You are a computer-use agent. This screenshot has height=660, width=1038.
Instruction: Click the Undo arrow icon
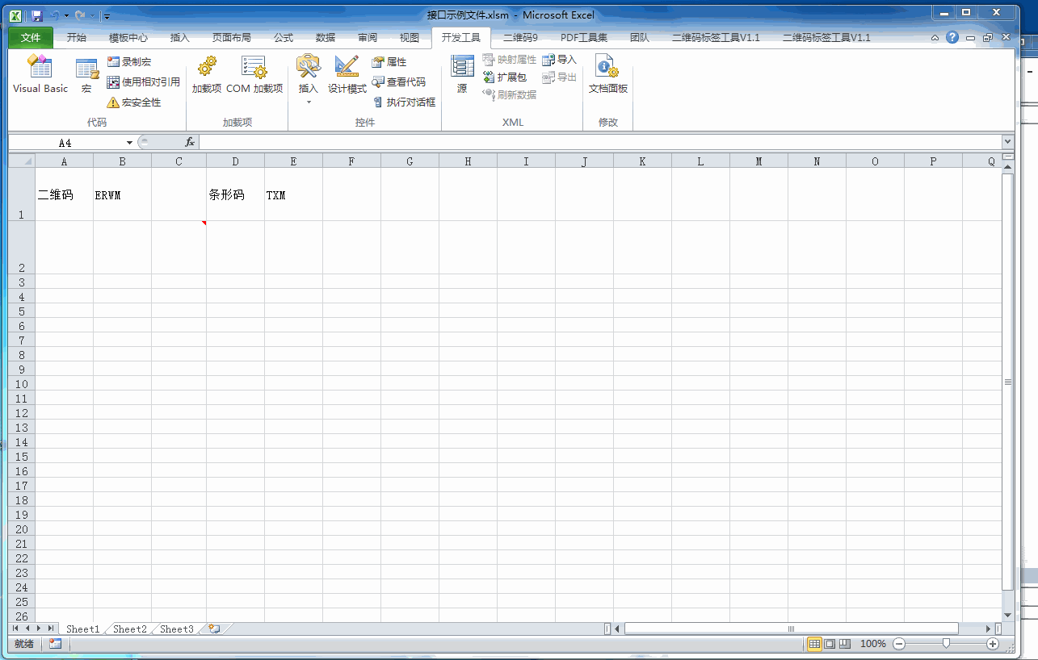55,15
